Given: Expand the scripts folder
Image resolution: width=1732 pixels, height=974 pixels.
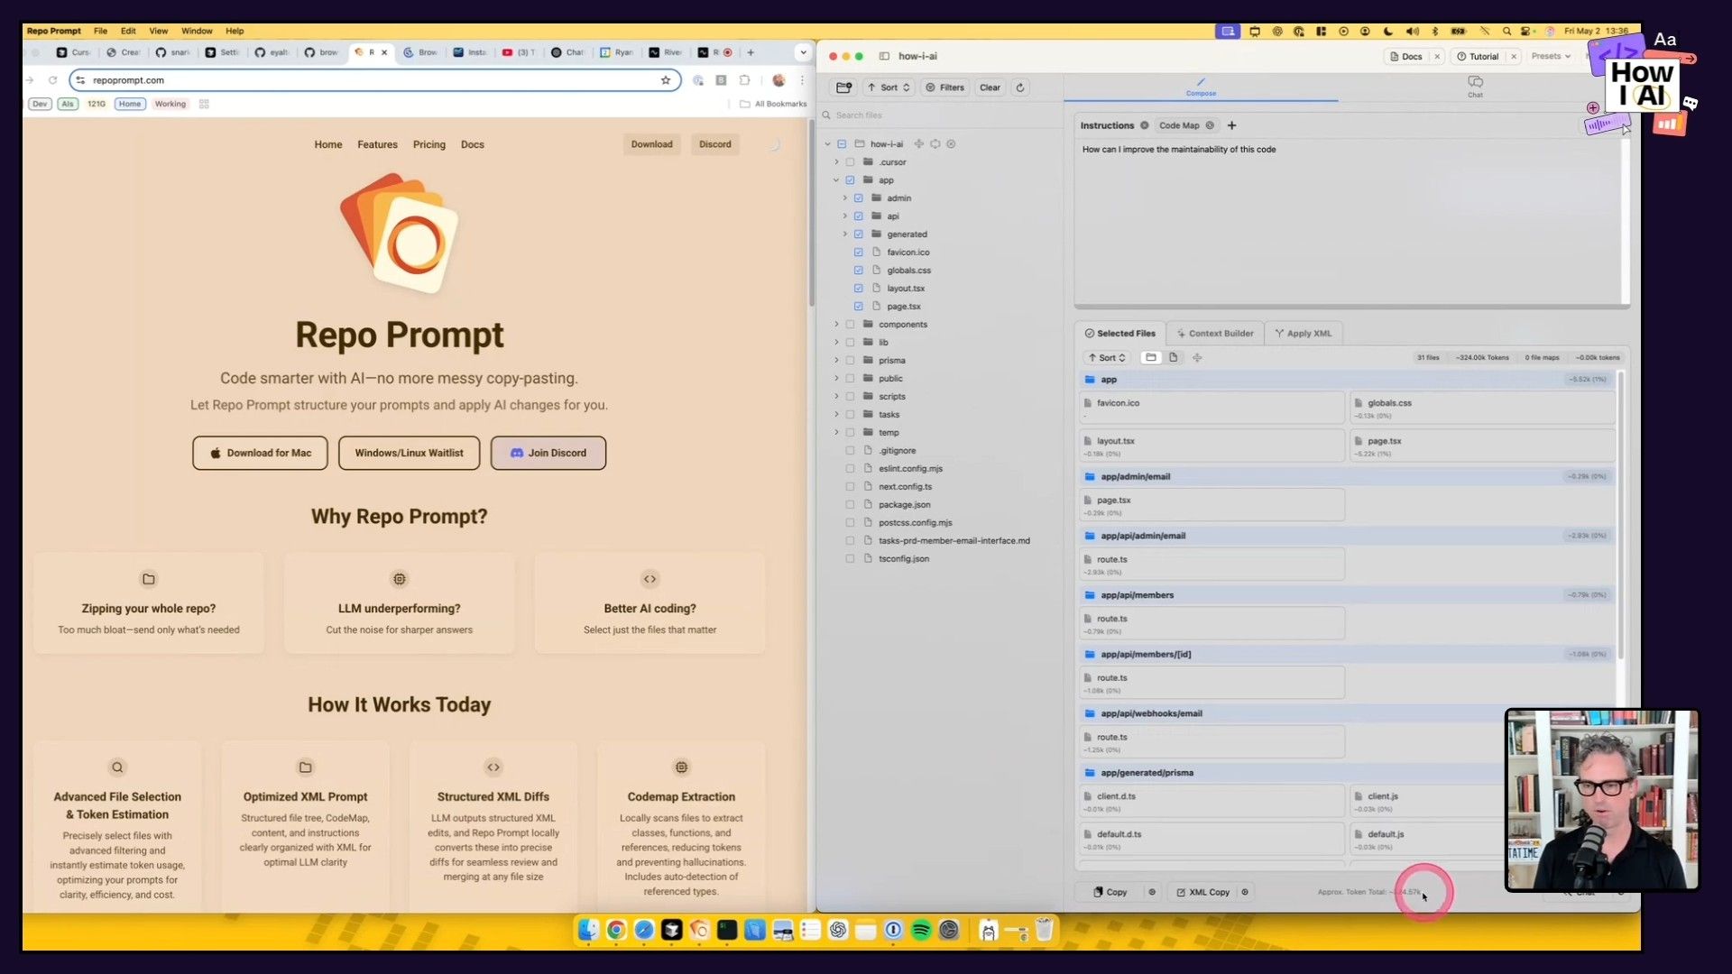Looking at the screenshot, I should point(836,397).
